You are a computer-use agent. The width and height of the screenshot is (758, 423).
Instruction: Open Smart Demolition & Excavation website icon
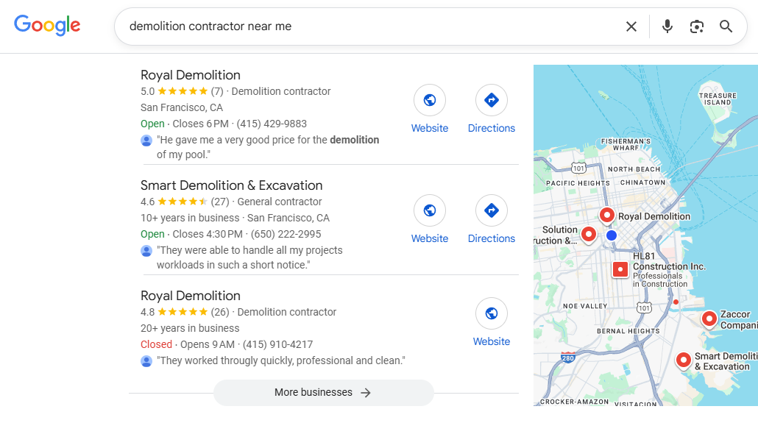point(430,211)
